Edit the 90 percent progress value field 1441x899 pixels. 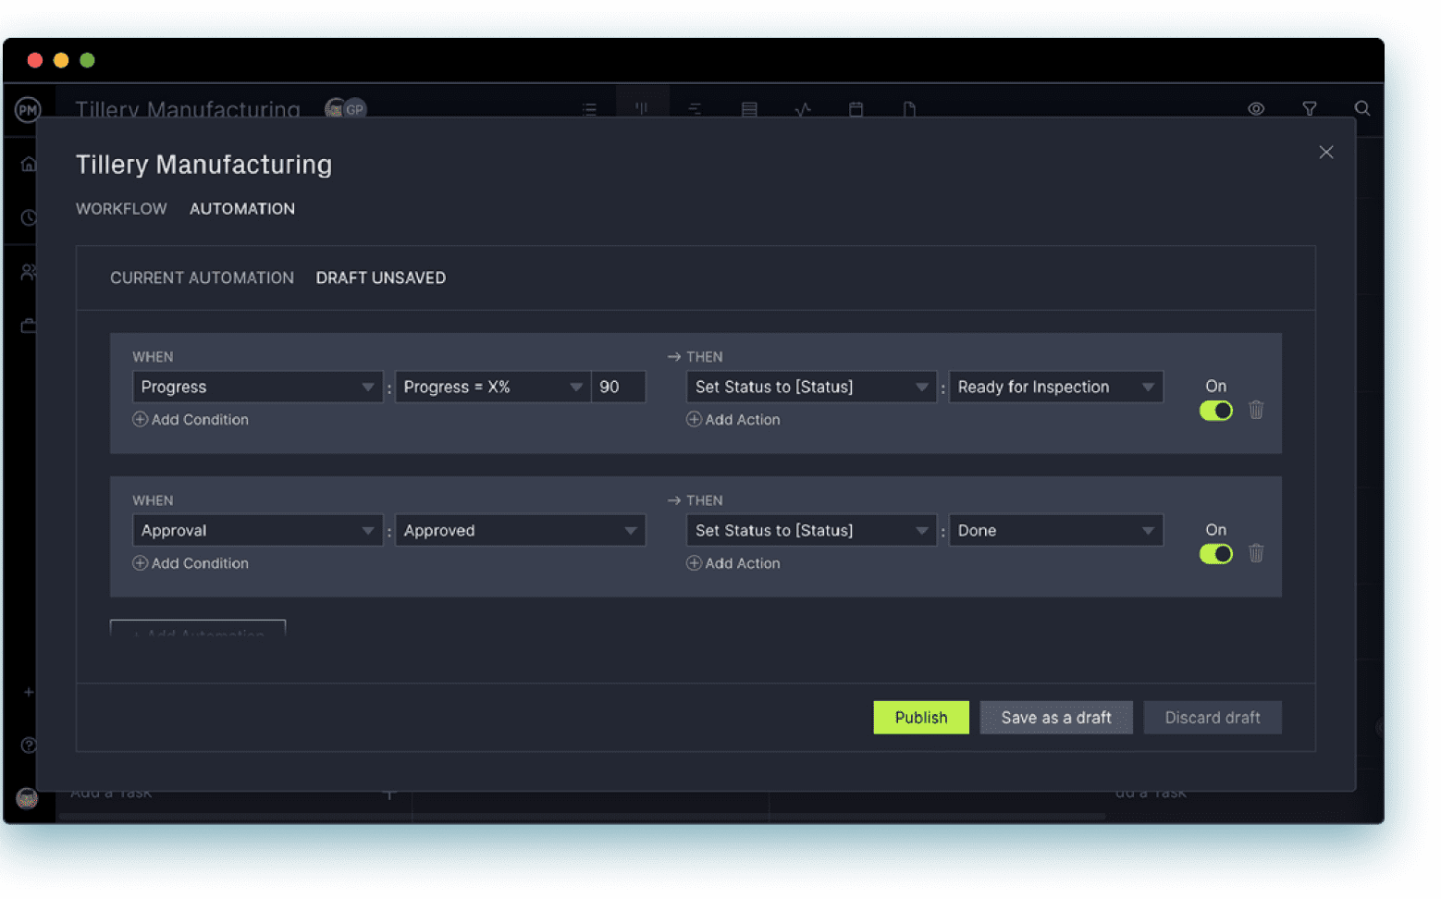[617, 387]
